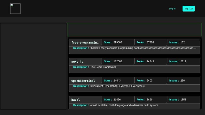Screen dimensions: 205x115
Task: Click the Log In link
Action: pos(172,9)
